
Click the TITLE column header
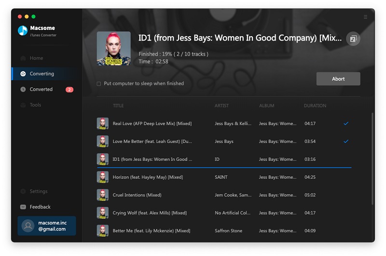pos(118,106)
